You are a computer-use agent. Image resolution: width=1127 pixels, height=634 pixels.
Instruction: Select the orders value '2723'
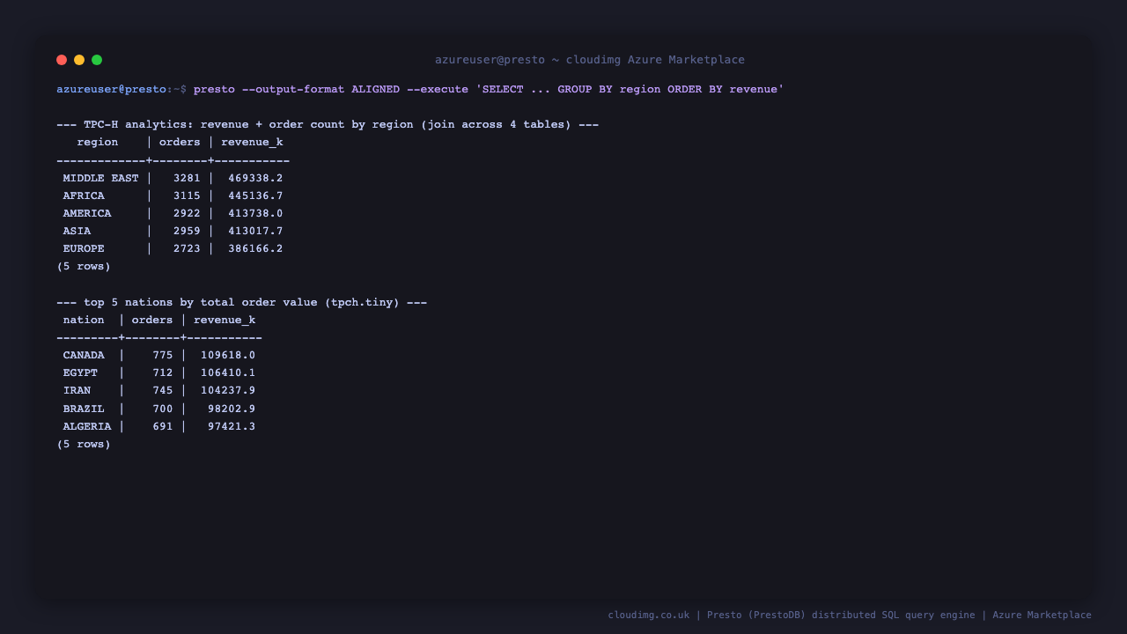pos(187,248)
